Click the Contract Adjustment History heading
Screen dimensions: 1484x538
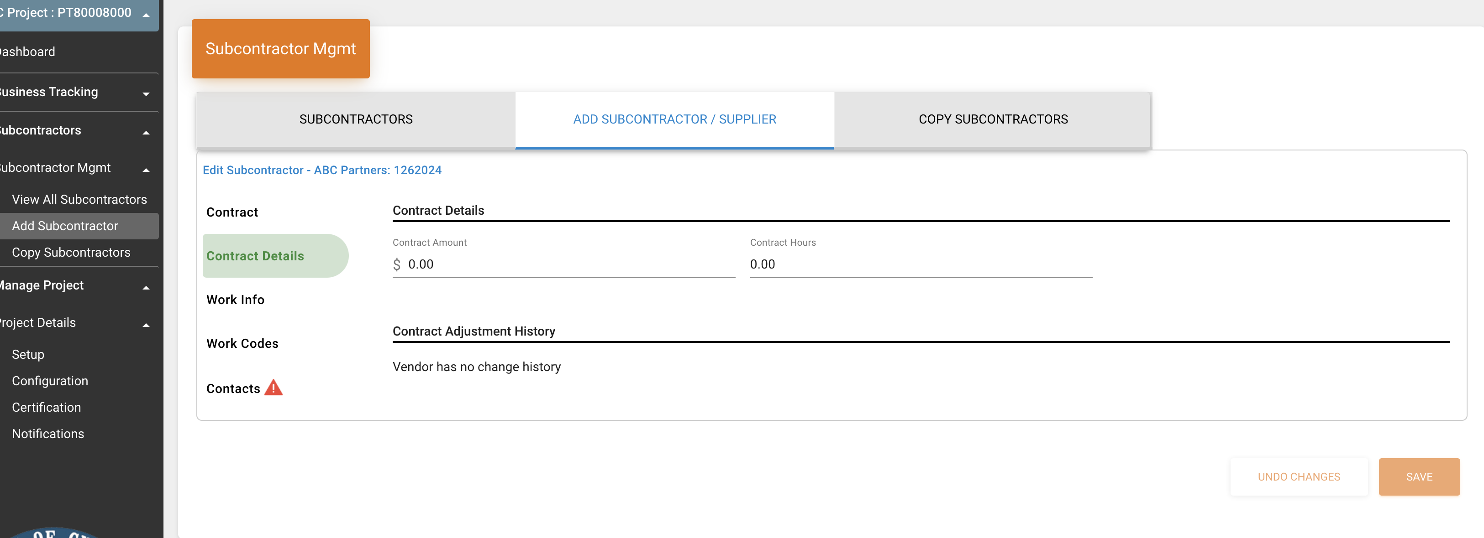474,331
